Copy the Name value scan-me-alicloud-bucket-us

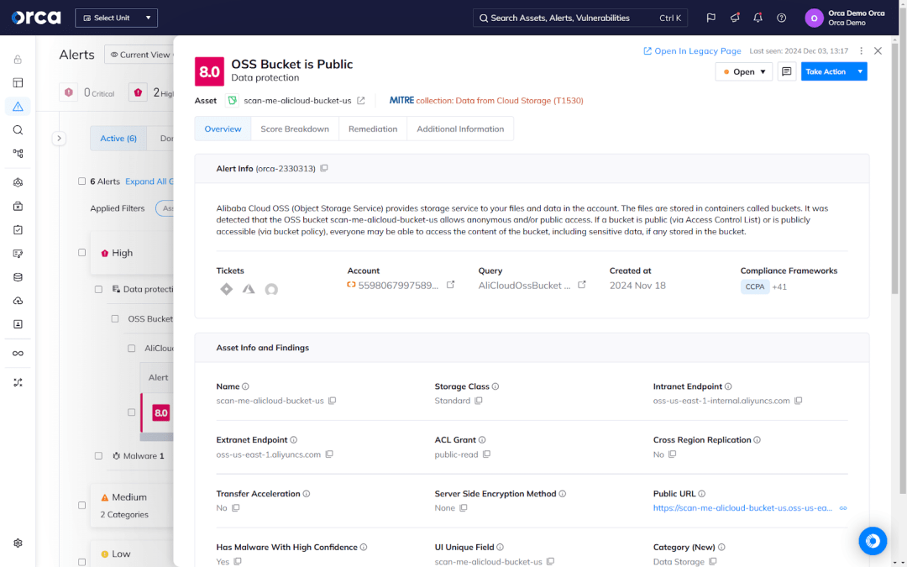tap(332, 401)
